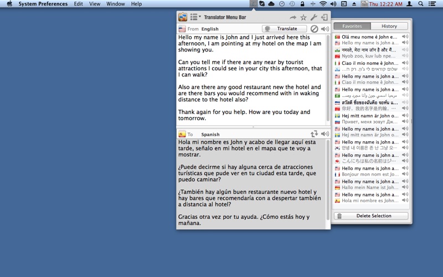Viewport: 443px width, 277px height.
Task: Click the source text vertical scrollbar
Action: click(x=328, y=78)
